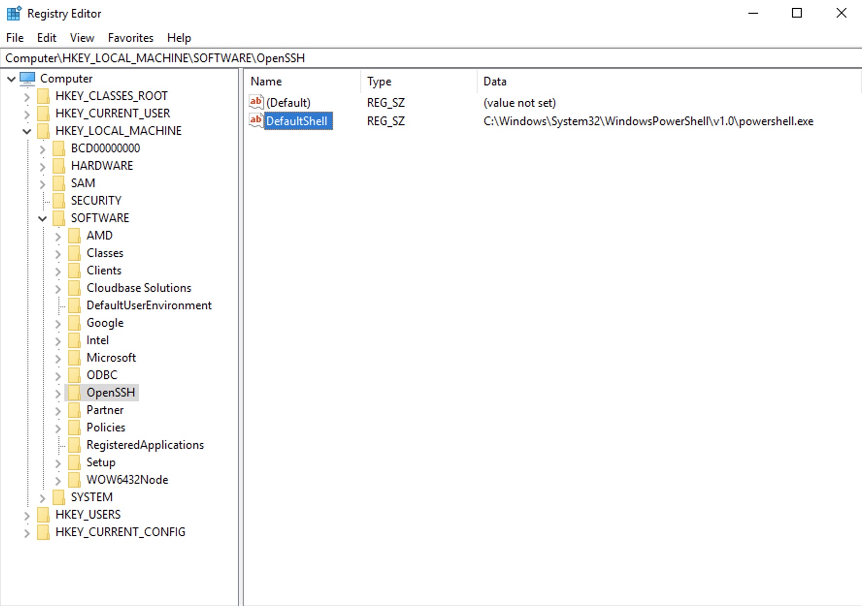The height and width of the screenshot is (606, 862).
Task: Click the ab icon beside (Default) value
Action: tap(256, 102)
